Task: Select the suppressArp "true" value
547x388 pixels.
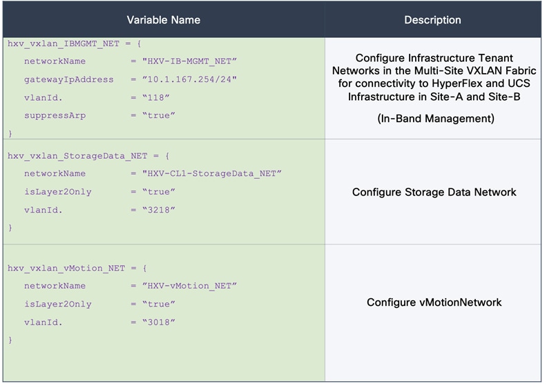Action: click(158, 115)
